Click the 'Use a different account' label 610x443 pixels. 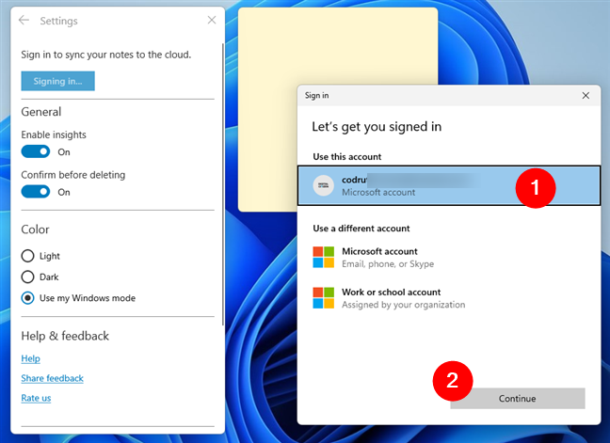point(361,229)
